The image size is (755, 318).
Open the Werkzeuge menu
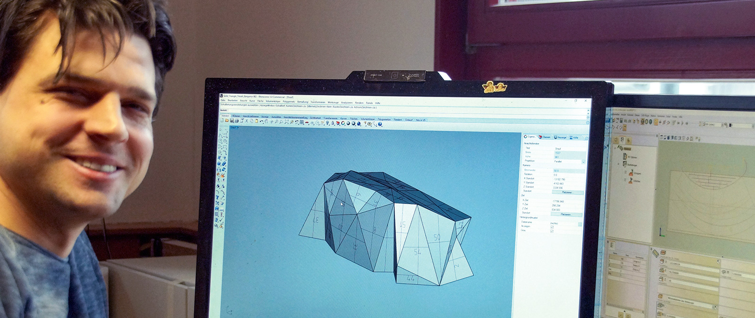coord(333,102)
